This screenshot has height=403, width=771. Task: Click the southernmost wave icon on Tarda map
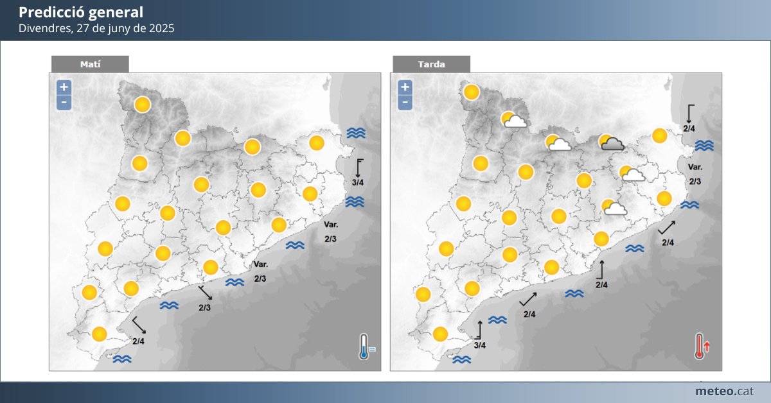(461, 360)
